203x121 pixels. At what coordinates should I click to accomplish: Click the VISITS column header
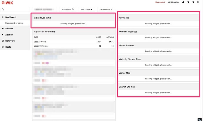[x=98, y=37]
